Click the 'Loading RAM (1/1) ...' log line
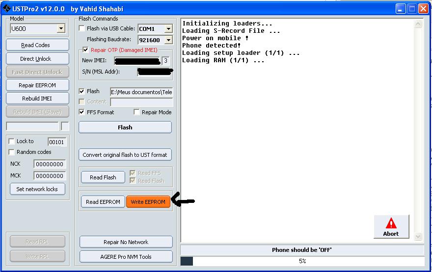The width and height of the screenshot is (432, 272). (x=223, y=60)
